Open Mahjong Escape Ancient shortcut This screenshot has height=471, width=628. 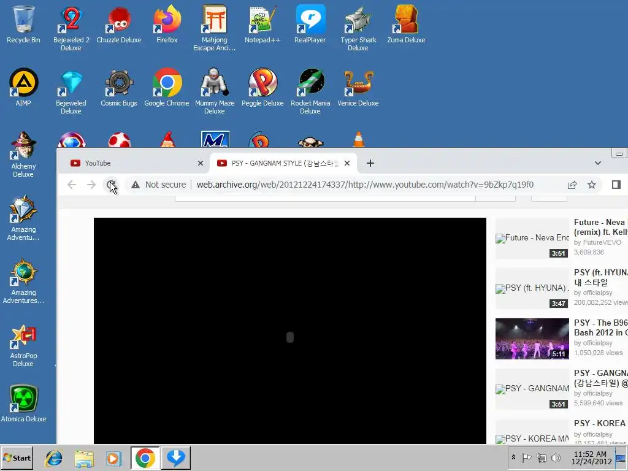point(214,28)
